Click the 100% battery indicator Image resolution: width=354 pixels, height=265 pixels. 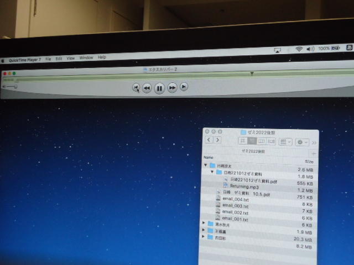coord(329,48)
